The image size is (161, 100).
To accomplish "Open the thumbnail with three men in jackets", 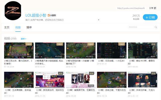I will click(x=81, y=80).
